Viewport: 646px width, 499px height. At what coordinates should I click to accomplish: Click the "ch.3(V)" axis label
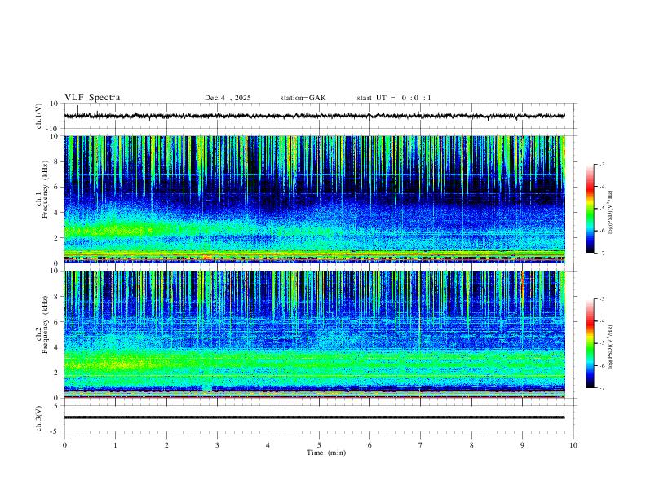click(39, 418)
